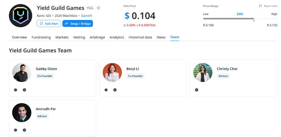Click Anirudh Pai's profile photo
The width and height of the screenshot is (281, 137).
22,113
